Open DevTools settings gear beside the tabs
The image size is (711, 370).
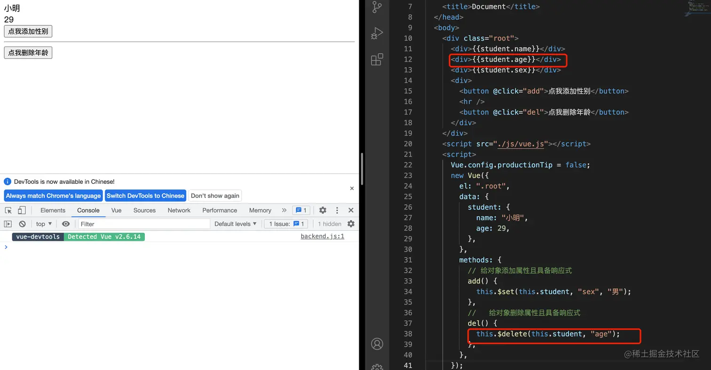[323, 210]
